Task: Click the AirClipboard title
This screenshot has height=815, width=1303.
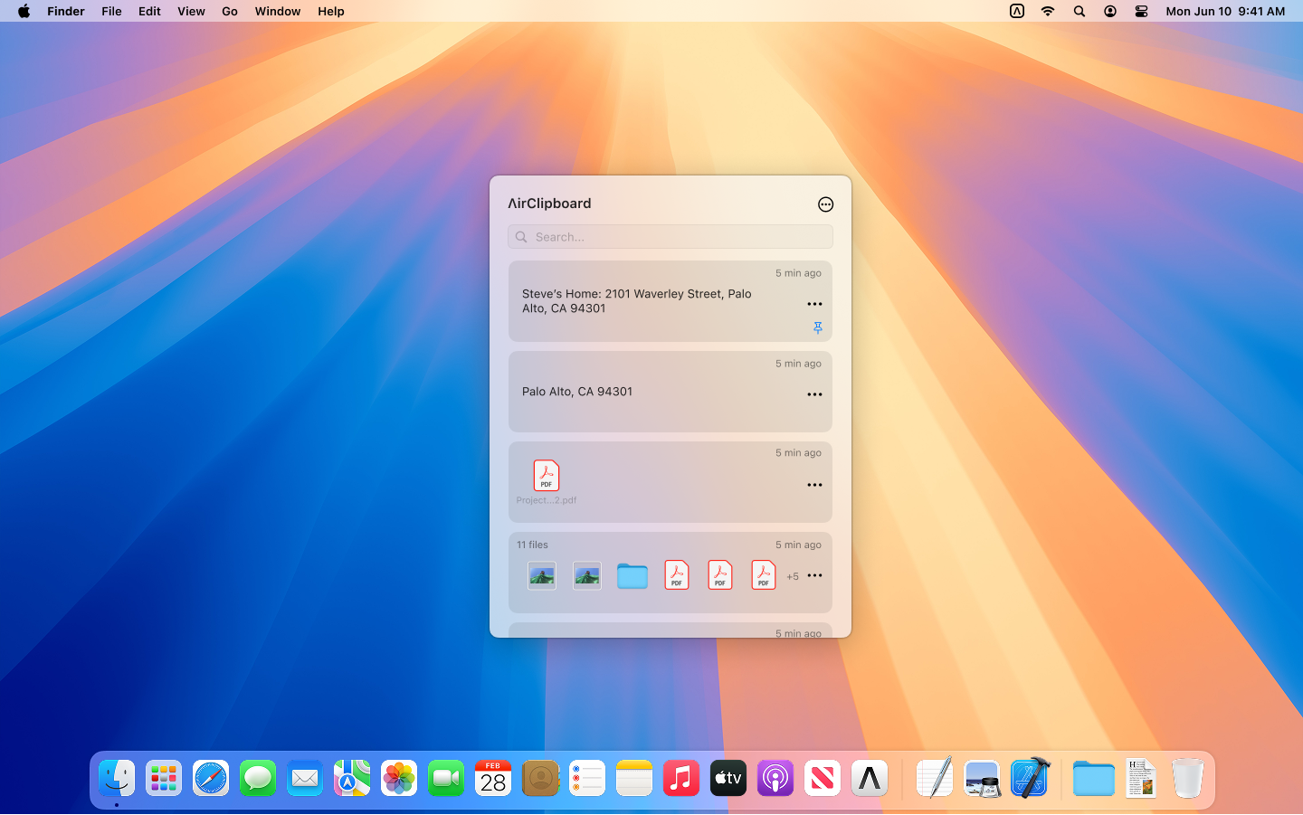Action: [x=549, y=204]
